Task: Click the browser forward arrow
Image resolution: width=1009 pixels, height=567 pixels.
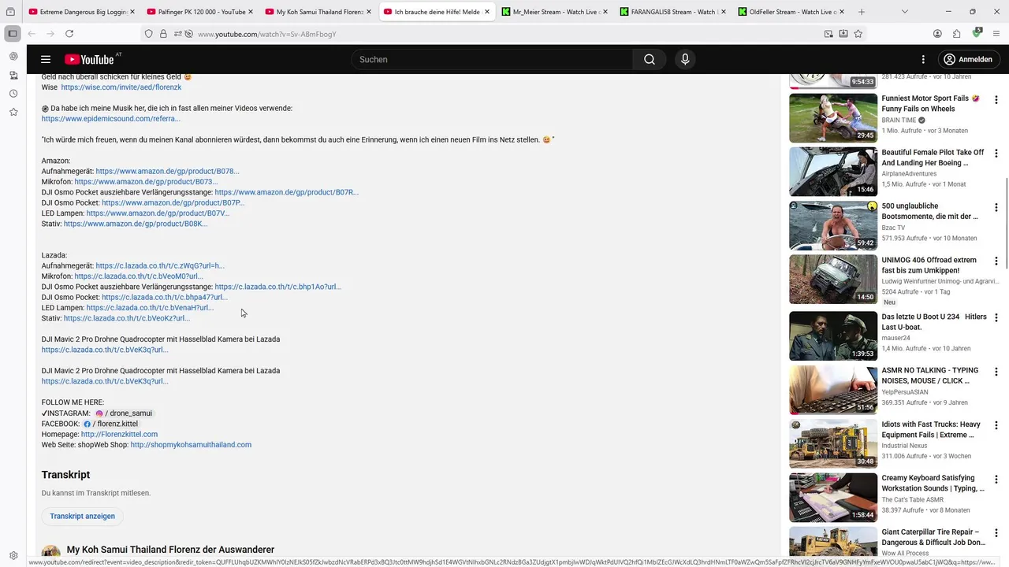Action: pyautogui.click(x=50, y=34)
